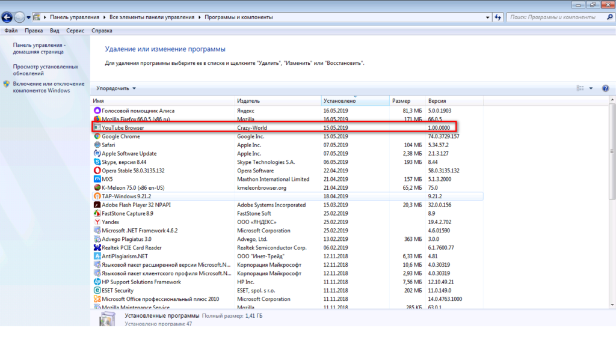This screenshot has width=616, height=346.
Task: Open the Упорядочить dropdown
Action: [116, 88]
